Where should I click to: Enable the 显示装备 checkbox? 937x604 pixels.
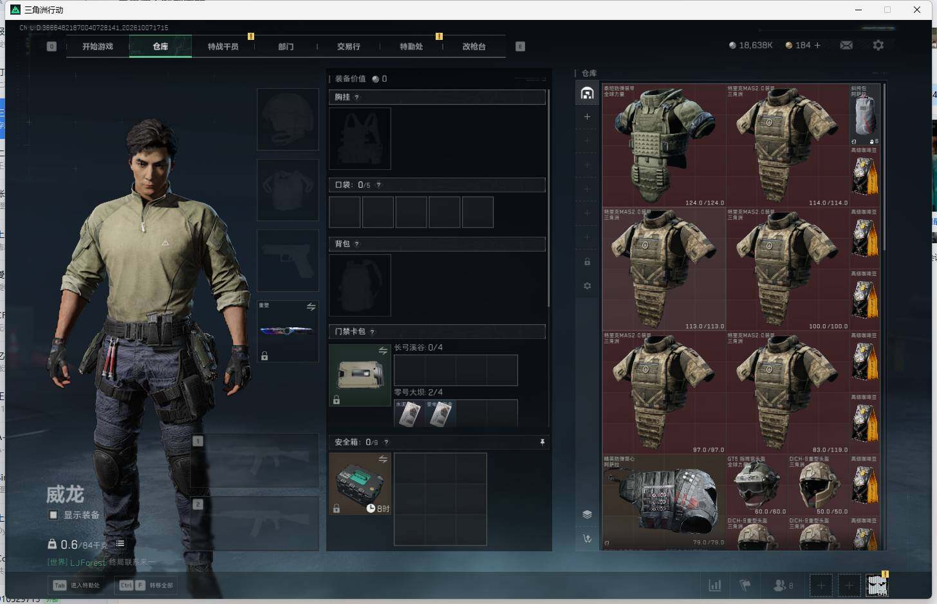[53, 515]
